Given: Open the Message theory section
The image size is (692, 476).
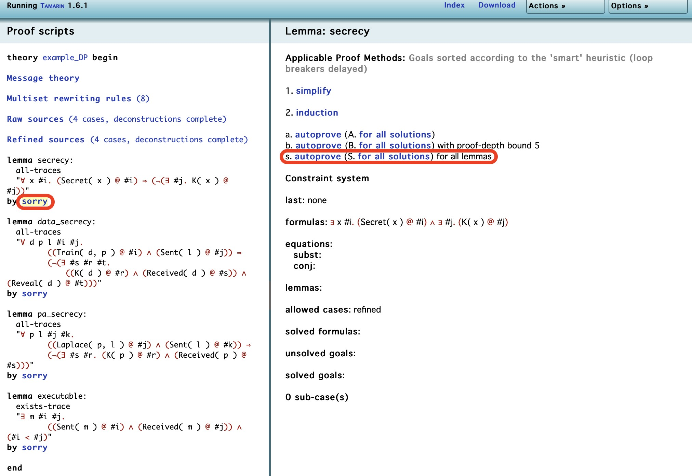Looking at the screenshot, I should pyautogui.click(x=43, y=78).
